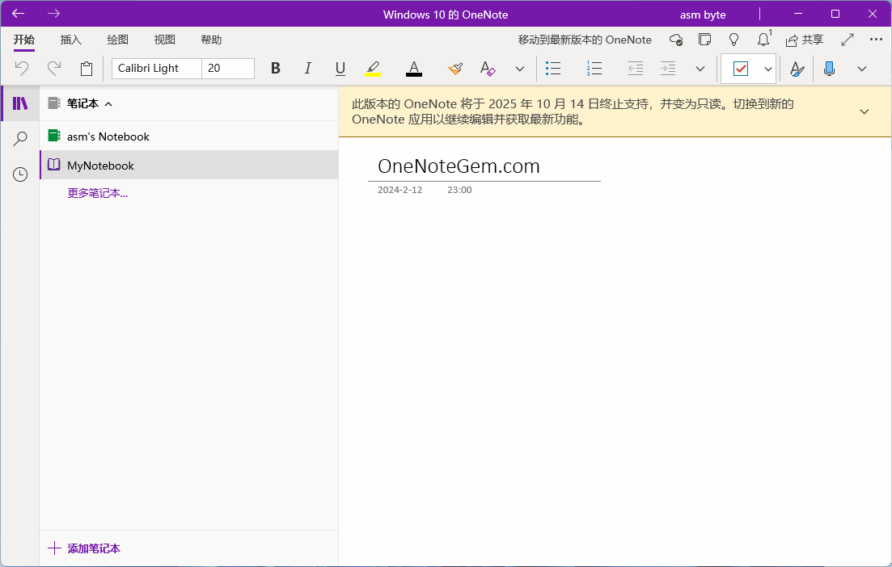Click 移动到最新版本的 OneNote
Image resolution: width=892 pixels, height=567 pixels.
[x=584, y=40]
